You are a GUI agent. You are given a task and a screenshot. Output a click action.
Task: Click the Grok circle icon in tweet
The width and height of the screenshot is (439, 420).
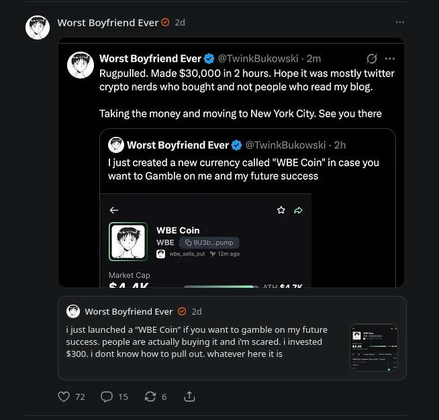(371, 59)
